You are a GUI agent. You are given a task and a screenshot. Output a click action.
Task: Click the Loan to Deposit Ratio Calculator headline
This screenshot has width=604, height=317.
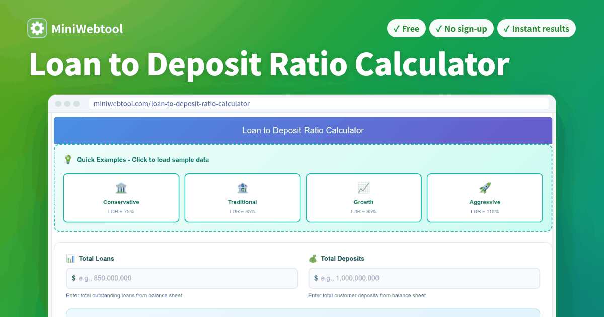click(x=269, y=65)
